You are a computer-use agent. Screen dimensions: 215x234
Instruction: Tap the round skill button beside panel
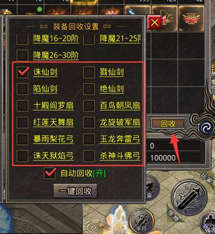coord(151,188)
